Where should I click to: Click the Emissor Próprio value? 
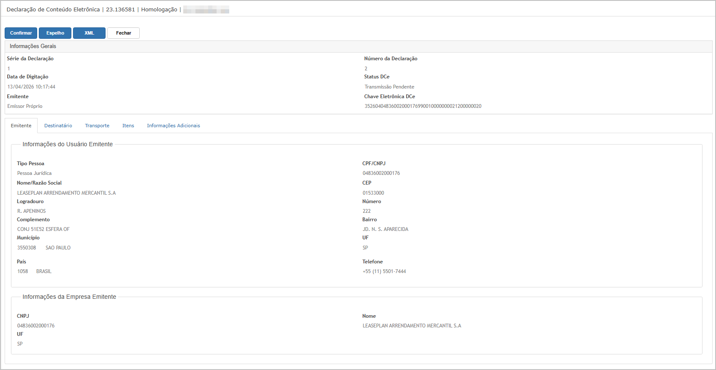(x=25, y=106)
